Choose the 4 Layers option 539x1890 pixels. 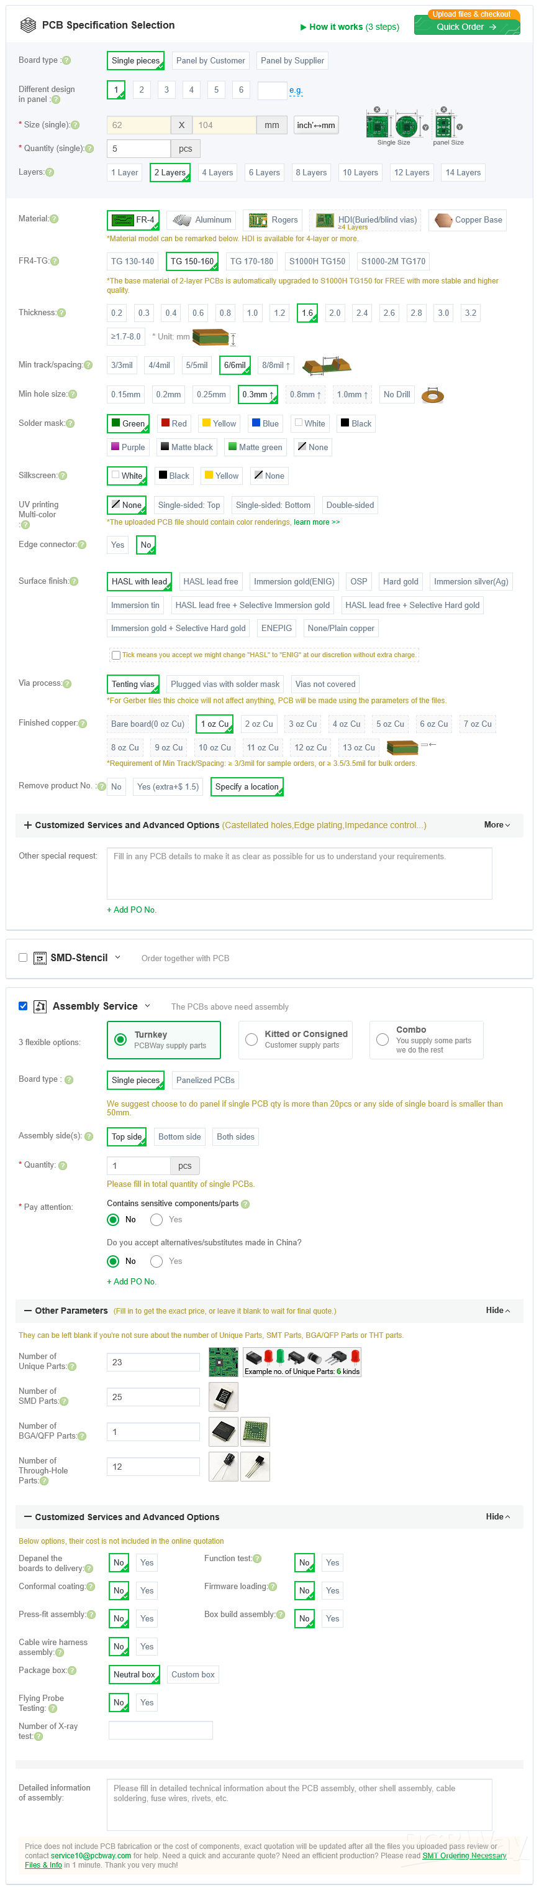click(217, 173)
